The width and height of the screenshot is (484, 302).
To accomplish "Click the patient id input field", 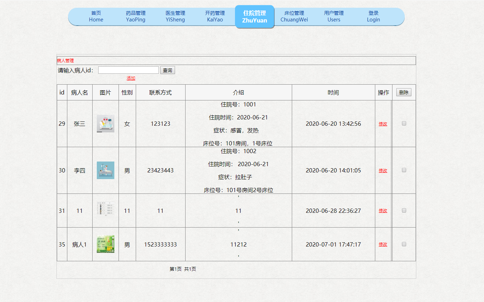I will click(128, 70).
